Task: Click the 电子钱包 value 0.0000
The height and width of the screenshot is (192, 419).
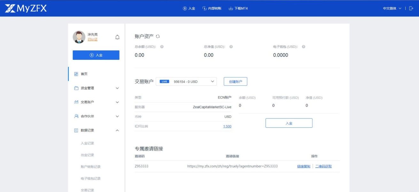Action: 281,55
